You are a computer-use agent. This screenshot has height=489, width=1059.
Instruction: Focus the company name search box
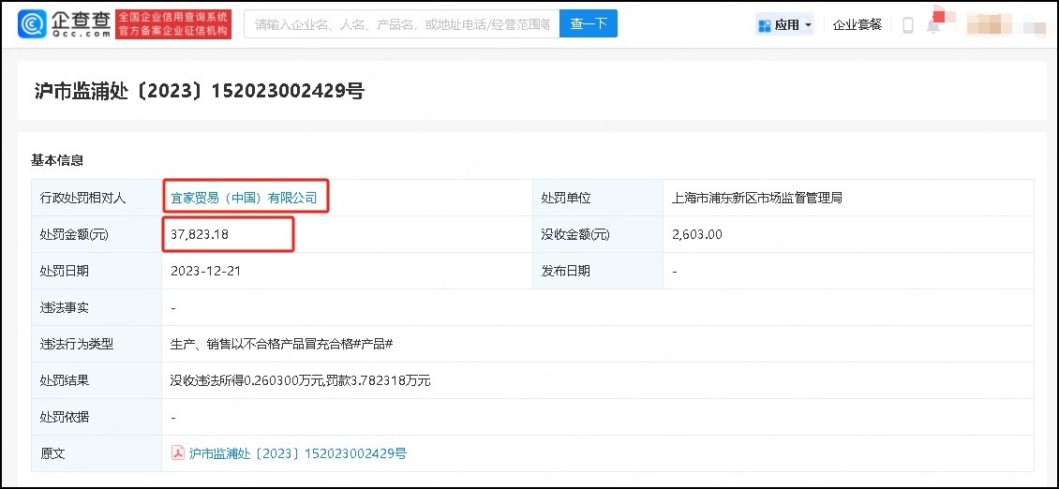click(x=401, y=24)
